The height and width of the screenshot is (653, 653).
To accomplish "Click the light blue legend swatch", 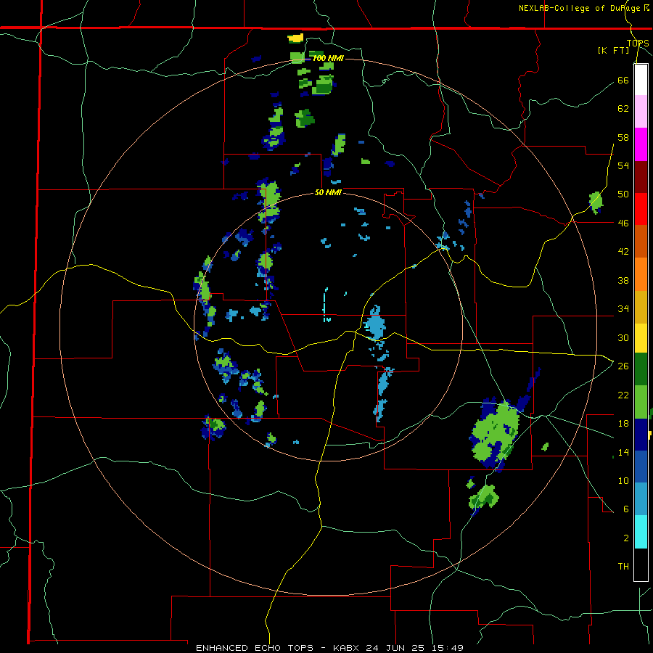I will (641, 499).
